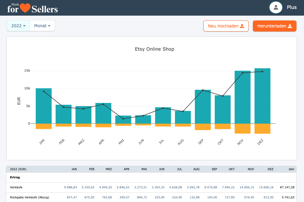Open the 2022 year dropdown
Screen dimensions: 304x202
click(18, 26)
